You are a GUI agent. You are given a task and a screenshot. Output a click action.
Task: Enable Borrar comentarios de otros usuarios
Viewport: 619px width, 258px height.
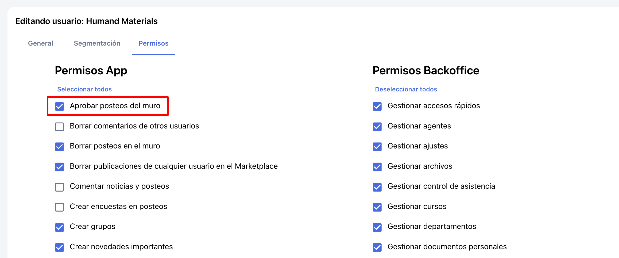tap(59, 127)
